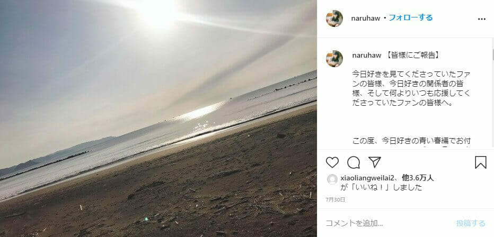The height and width of the screenshot is (237, 494).
Task: Submit comment with 投稿する button
Action: [471, 223]
